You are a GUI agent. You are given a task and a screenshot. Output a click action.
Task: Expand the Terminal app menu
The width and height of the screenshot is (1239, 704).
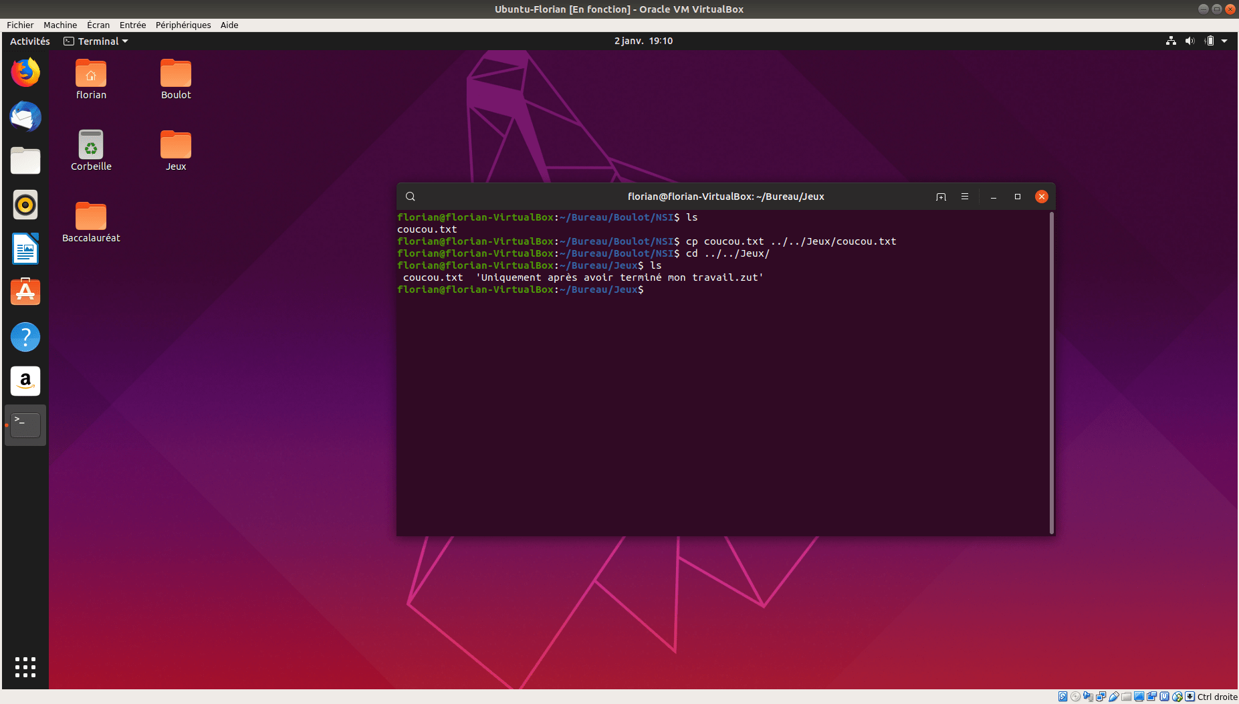(96, 41)
